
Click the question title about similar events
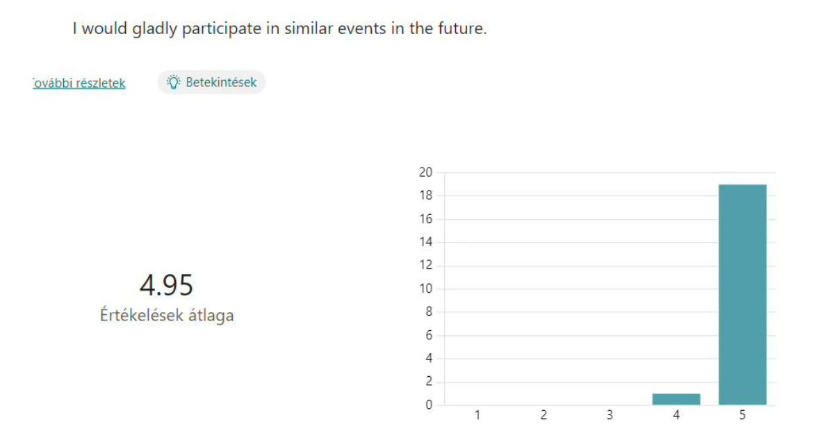click(279, 29)
